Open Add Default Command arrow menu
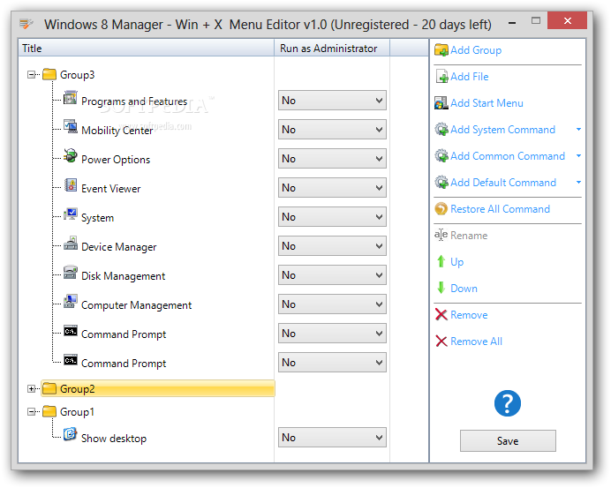This screenshot has height=488, width=611. [578, 183]
